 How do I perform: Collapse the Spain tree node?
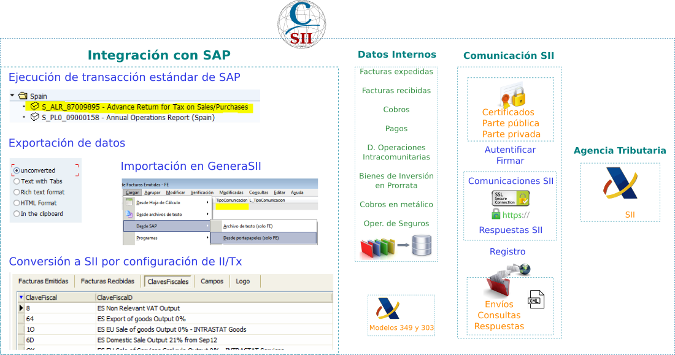(12, 96)
